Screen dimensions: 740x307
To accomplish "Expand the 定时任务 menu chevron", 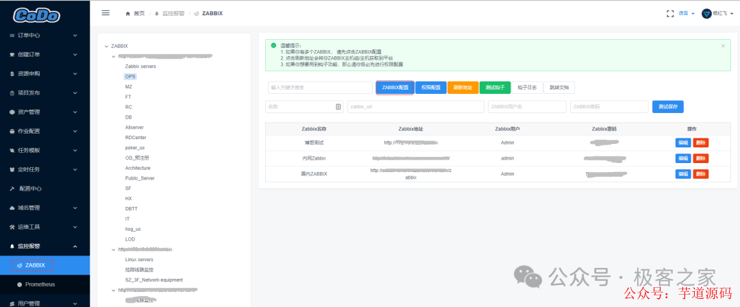I will point(75,169).
